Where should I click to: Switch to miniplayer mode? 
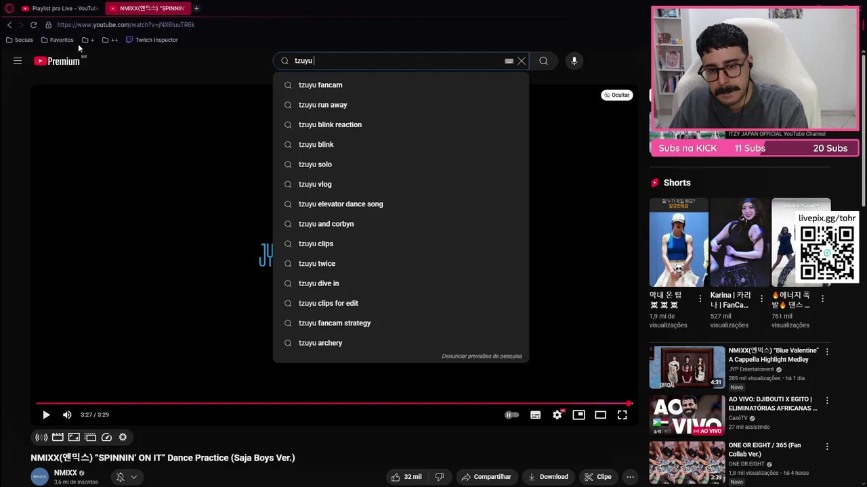tap(578, 415)
